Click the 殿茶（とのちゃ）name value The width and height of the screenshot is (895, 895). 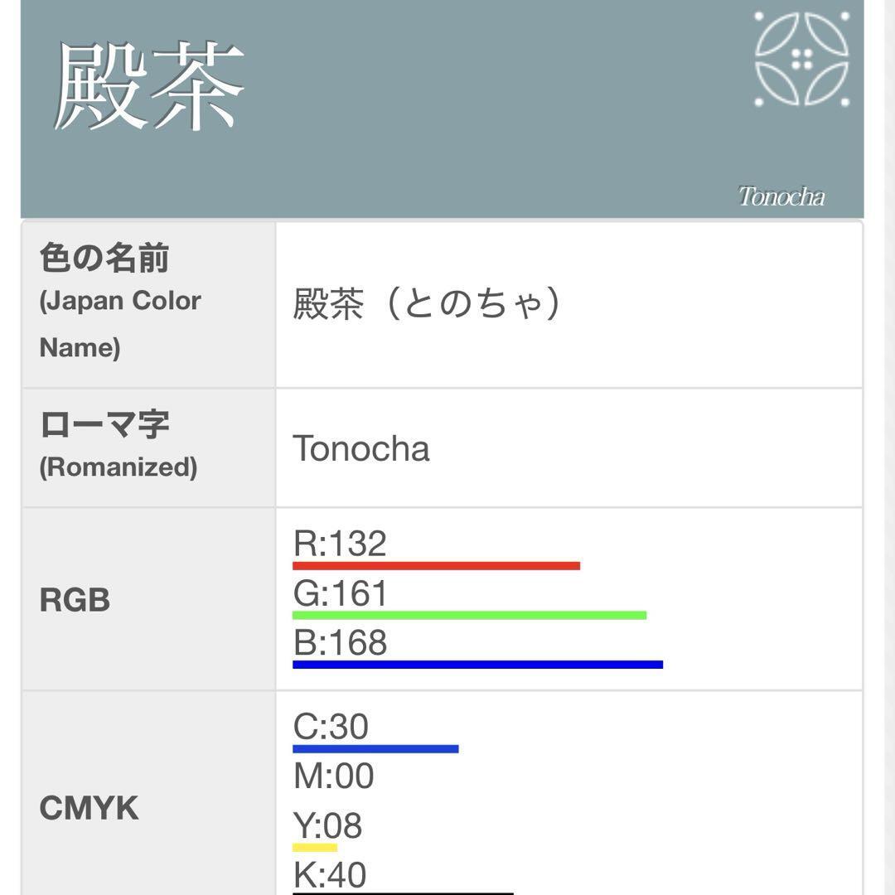coord(428,303)
